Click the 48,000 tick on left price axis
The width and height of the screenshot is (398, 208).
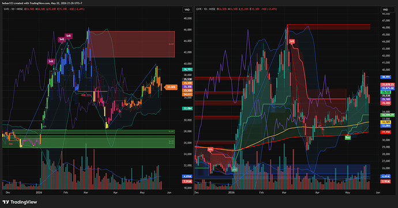[188, 18]
